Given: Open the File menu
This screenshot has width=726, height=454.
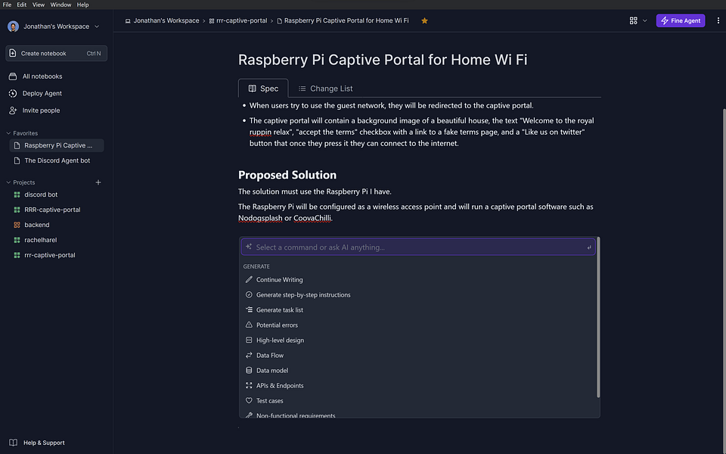Looking at the screenshot, I should pyautogui.click(x=7, y=5).
